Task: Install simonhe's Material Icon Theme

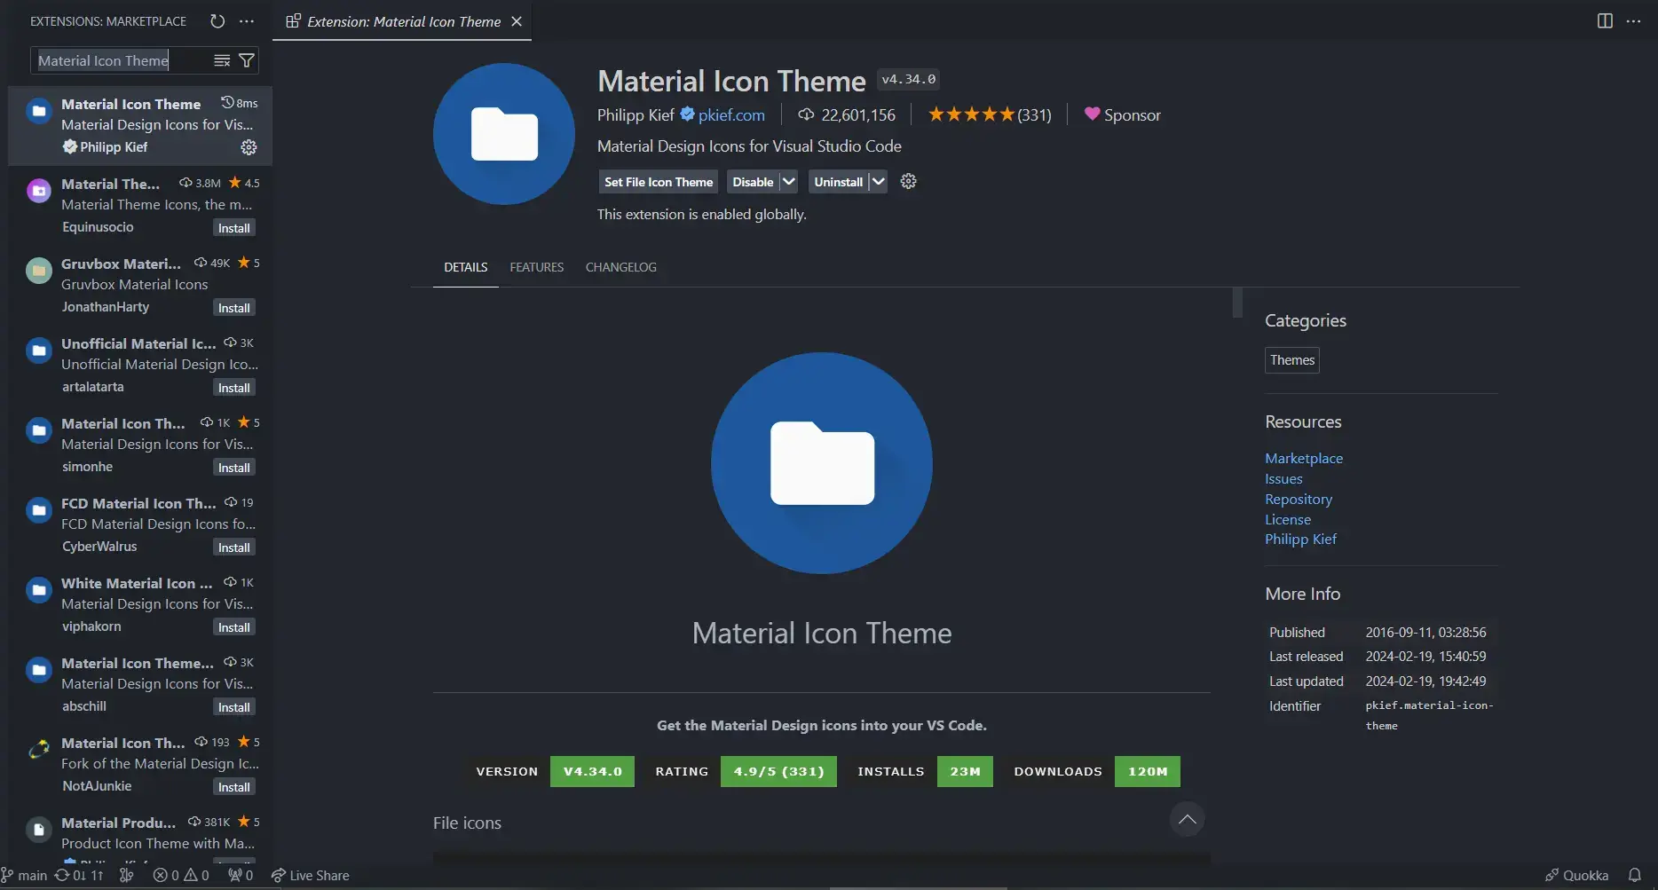Action: 234,468
